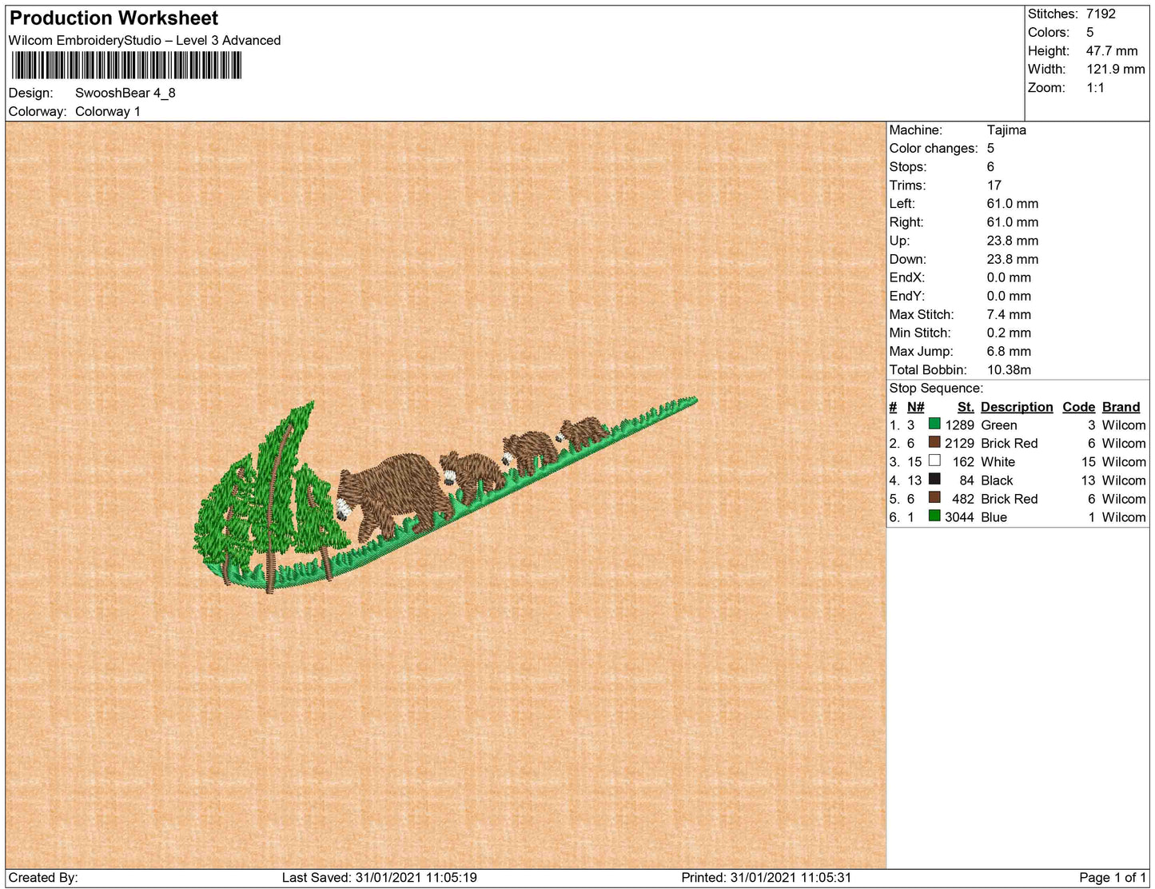
Task: Click the "Production Worksheet" title
Action: pyautogui.click(x=114, y=18)
